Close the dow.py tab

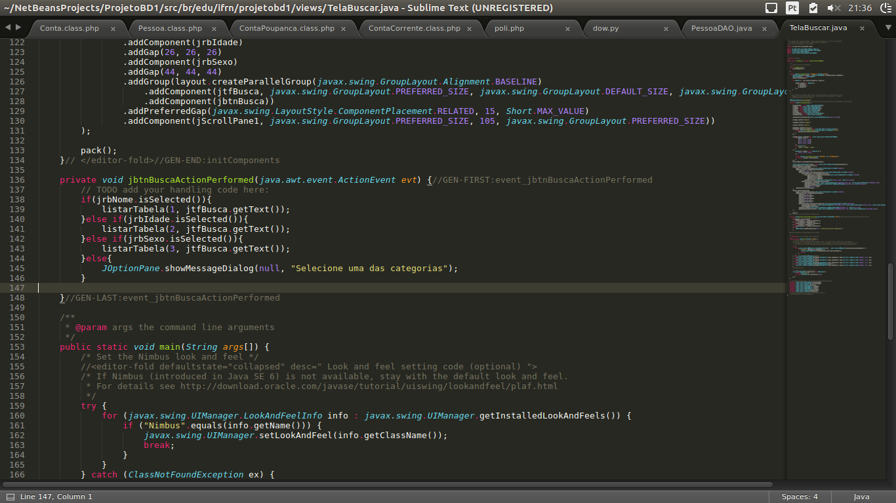pyautogui.click(x=666, y=29)
